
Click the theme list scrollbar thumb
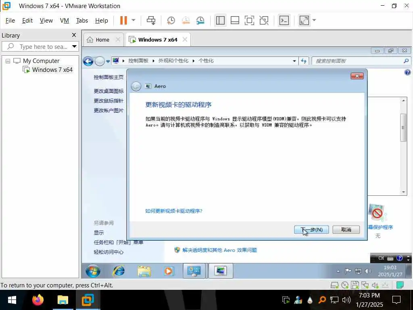[x=403, y=128]
